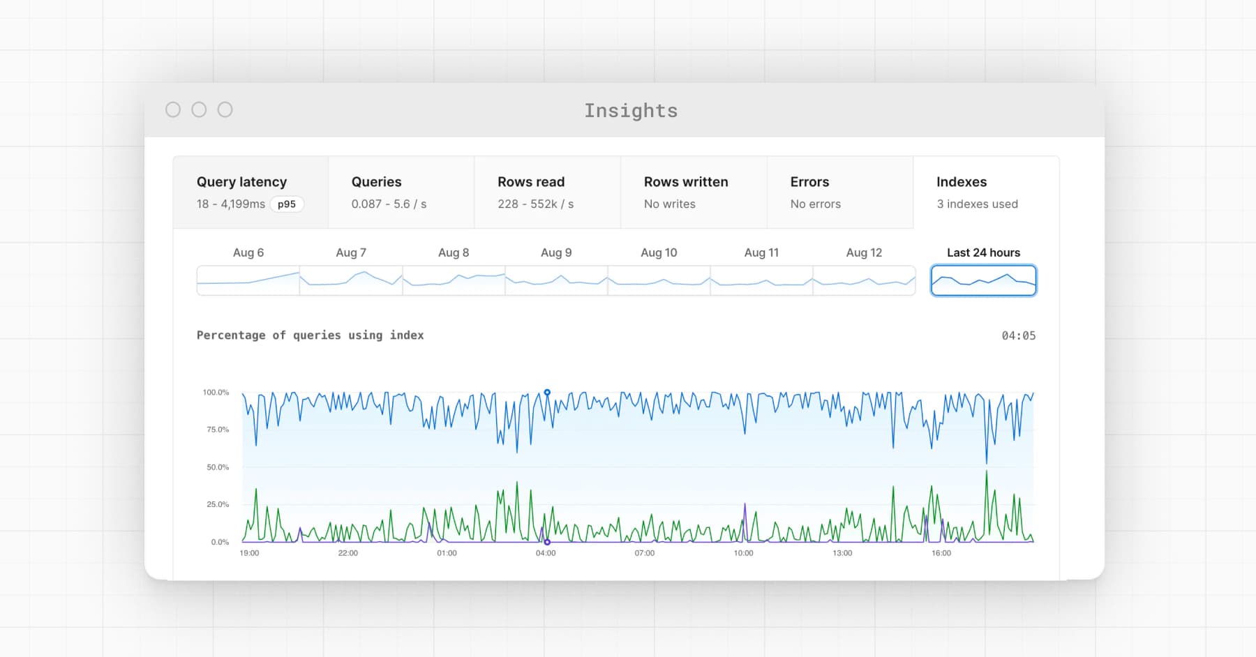Select the Aug 7 sparkline thumbnail
1256x657 pixels.
(x=351, y=280)
